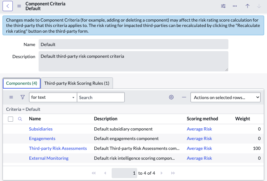The image size is (267, 181).
Task: Select Subsidiaries weight value 0
Action: (x=259, y=129)
